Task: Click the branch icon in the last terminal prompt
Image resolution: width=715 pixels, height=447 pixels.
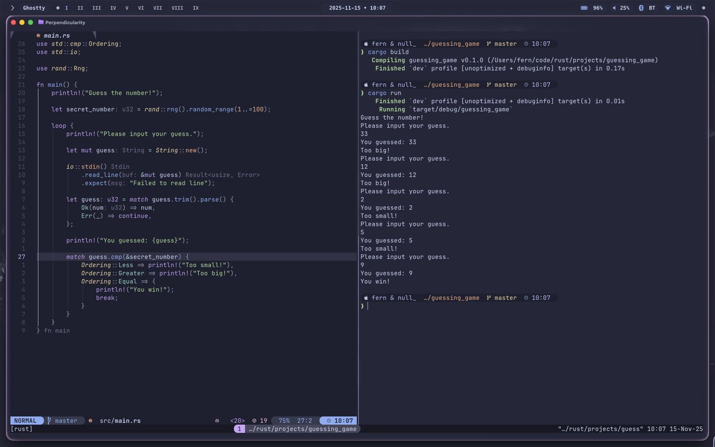Action: (x=489, y=298)
